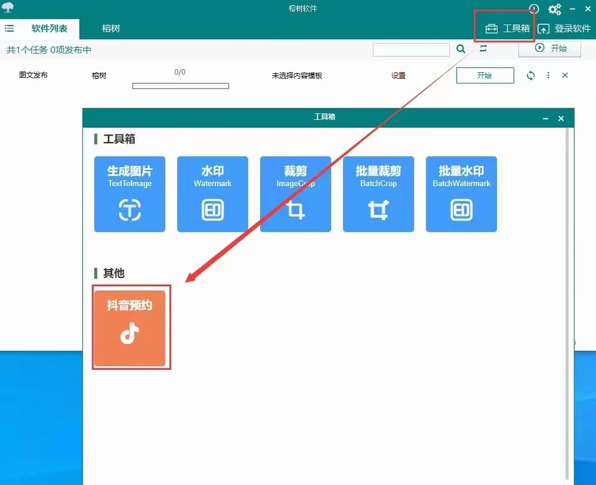The height and width of the screenshot is (485, 596).
Task: Open the three-dot menu for 图文发布 task
Action: point(548,75)
